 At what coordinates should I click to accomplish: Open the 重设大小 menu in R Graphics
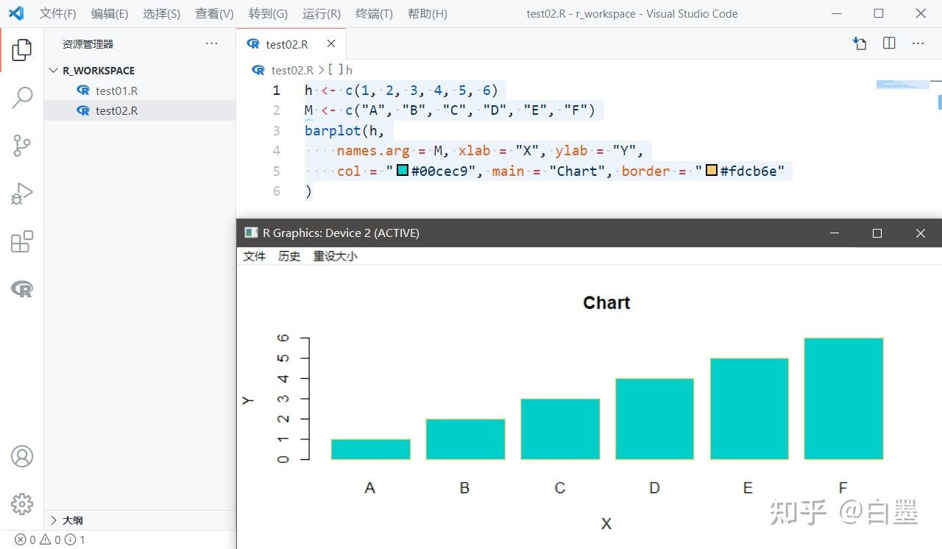(x=335, y=256)
